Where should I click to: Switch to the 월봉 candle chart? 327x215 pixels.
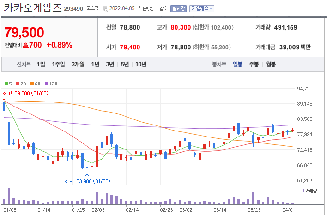[x=271, y=64]
